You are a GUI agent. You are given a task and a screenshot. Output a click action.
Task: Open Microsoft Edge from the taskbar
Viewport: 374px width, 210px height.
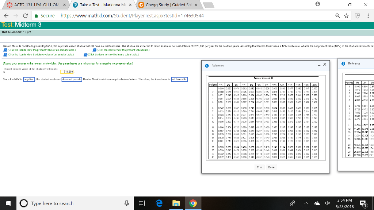tap(159, 203)
